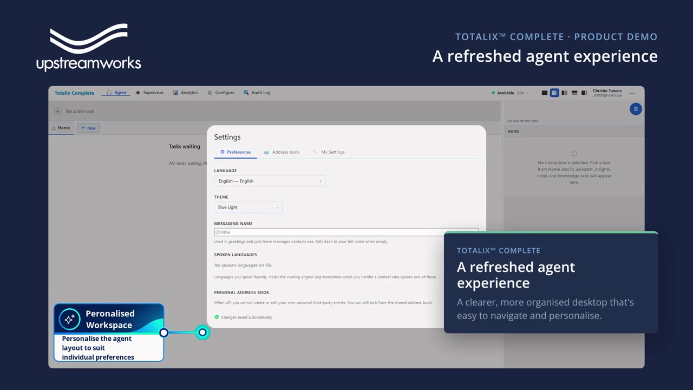Choose the stacked horizontal layout icon
Image resolution: width=693 pixels, height=390 pixels.
(574, 93)
